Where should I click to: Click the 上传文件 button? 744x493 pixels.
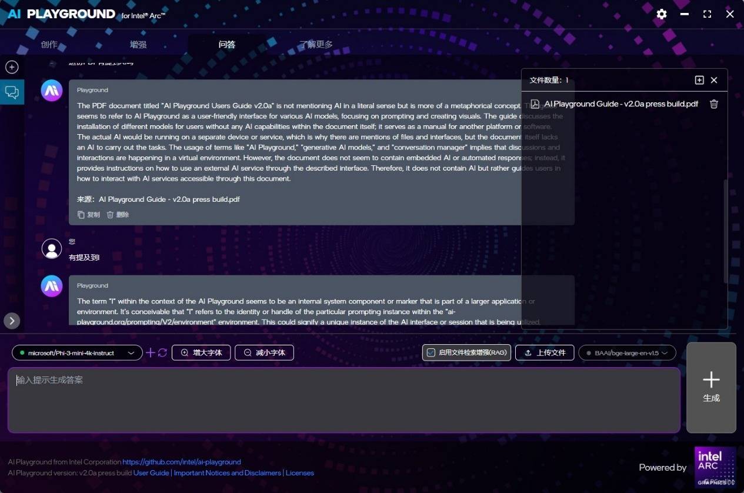click(x=545, y=352)
